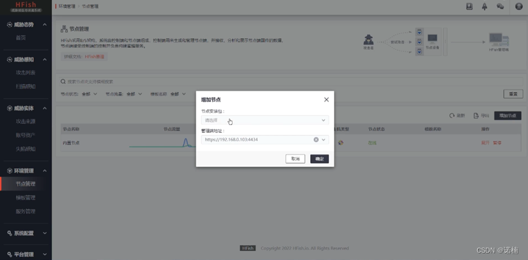The width and height of the screenshot is (528, 260).
Task: Click the chat bubbles icon in top bar
Action: 500,6
